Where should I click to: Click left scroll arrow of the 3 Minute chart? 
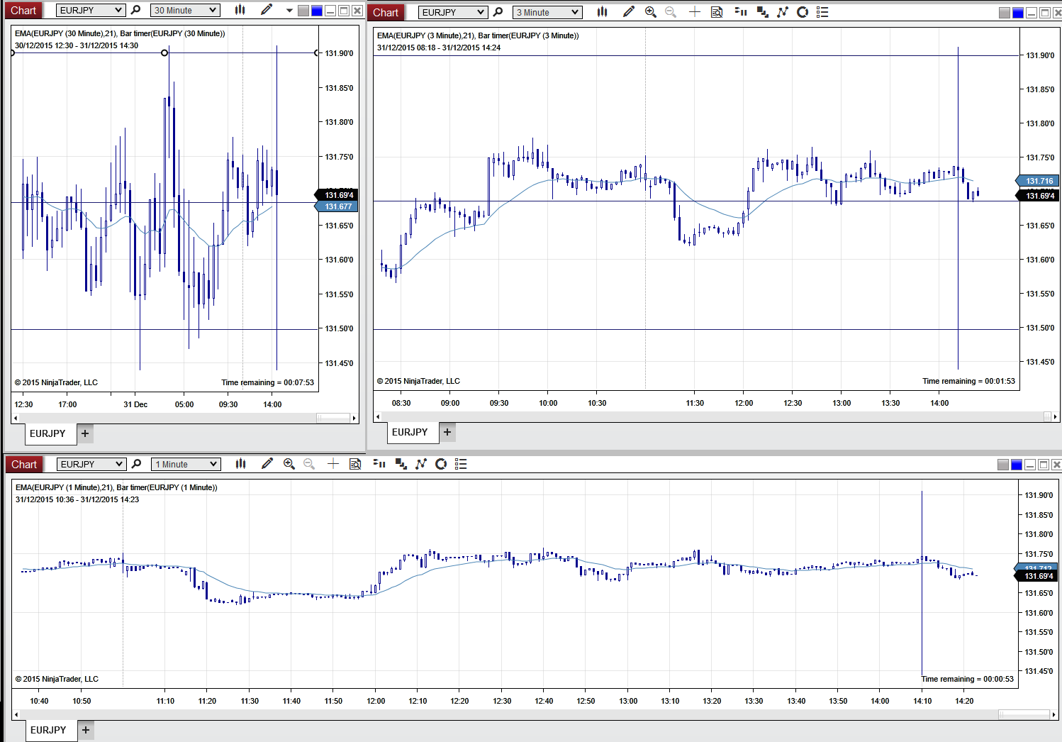(x=378, y=416)
